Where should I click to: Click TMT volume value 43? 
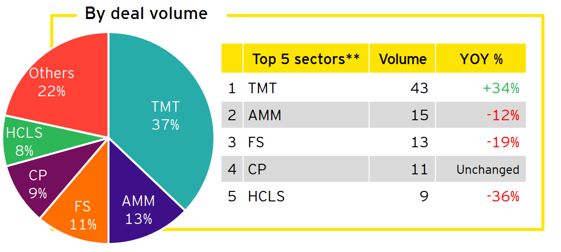pyautogui.click(x=418, y=89)
